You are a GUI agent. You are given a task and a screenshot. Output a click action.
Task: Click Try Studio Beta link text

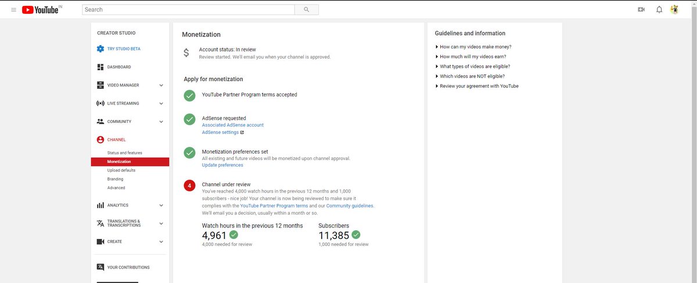(124, 49)
